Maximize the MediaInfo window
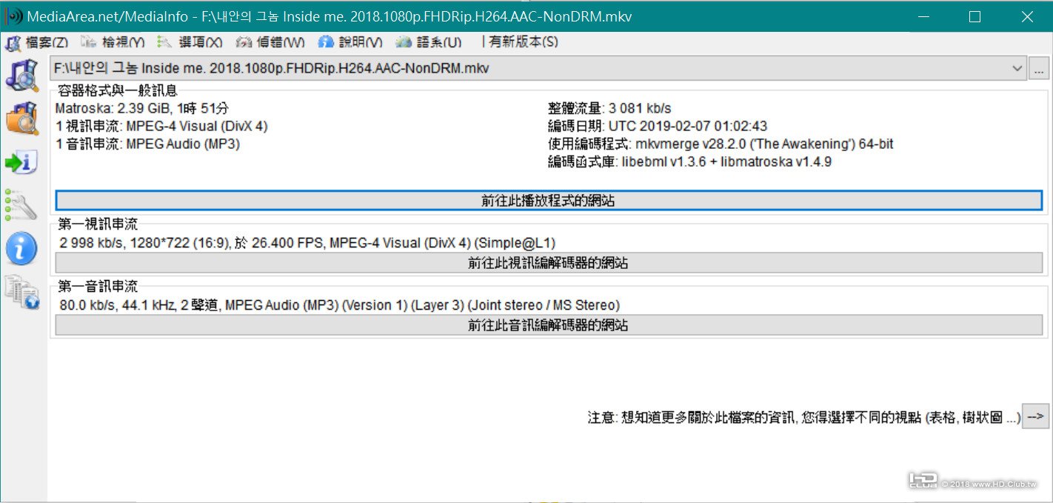 975,16
